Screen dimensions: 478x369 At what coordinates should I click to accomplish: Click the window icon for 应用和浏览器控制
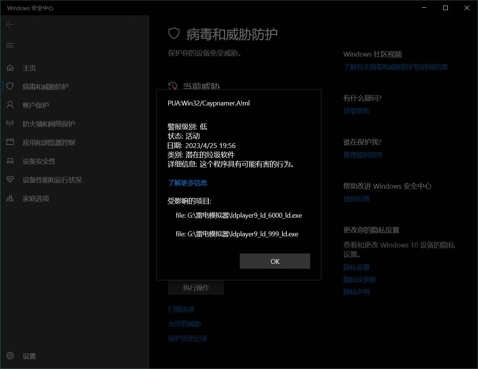10,142
